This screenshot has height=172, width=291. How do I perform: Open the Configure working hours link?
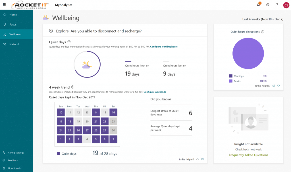[x=164, y=47]
